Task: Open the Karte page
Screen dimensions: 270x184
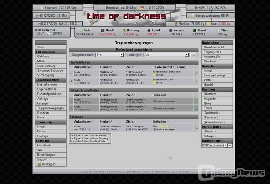Action: (x=50, y=118)
